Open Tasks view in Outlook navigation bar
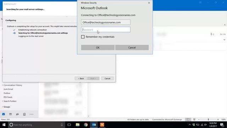The height and width of the screenshot is (128, 227). point(24,114)
